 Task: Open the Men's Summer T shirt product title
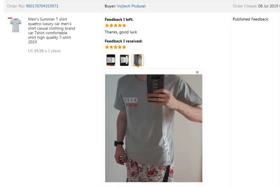pyautogui.click(x=52, y=30)
